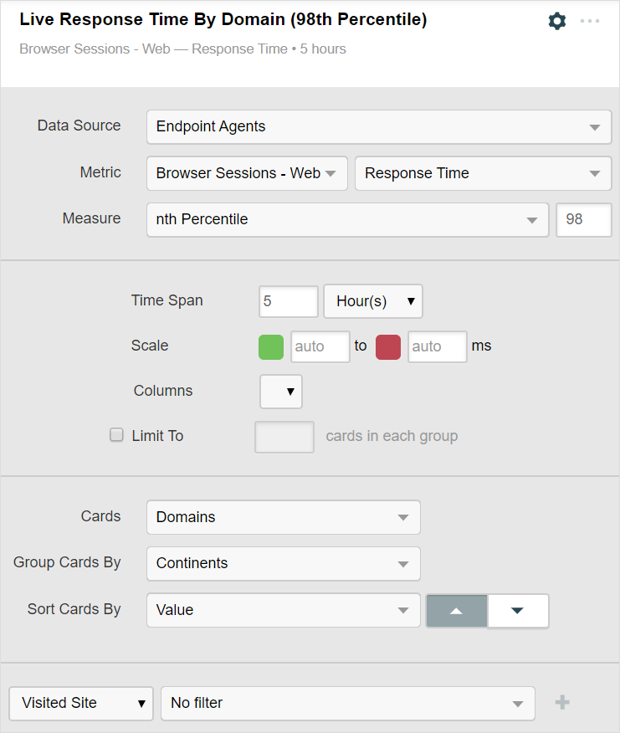The image size is (620, 733).
Task: Open the nth Percentile measure dropdown
Action: tap(347, 220)
